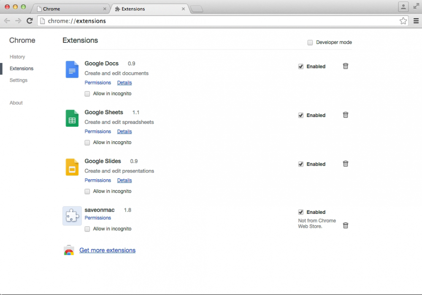Click the Google Sheets green icon
Viewport: 422px width, 295px height.
click(x=72, y=118)
